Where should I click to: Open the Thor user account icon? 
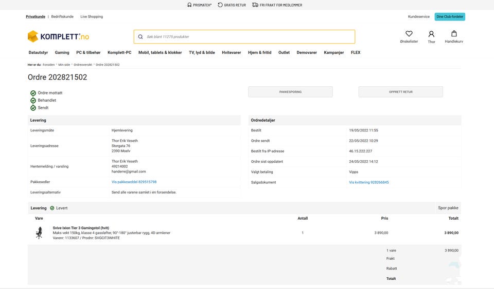[x=431, y=34]
